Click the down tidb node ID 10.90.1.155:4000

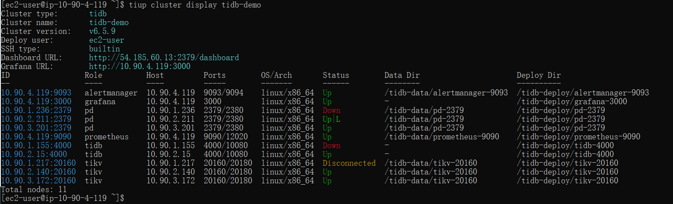[36, 146]
